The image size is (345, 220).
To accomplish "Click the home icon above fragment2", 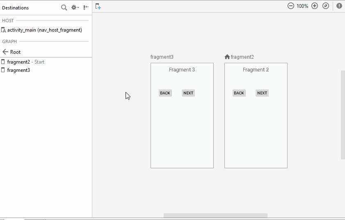I will click(227, 57).
